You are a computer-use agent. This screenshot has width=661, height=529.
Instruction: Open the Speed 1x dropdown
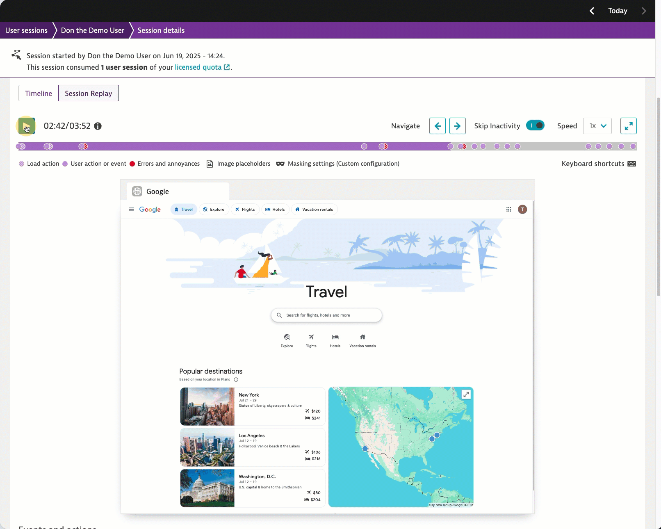point(597,126)
